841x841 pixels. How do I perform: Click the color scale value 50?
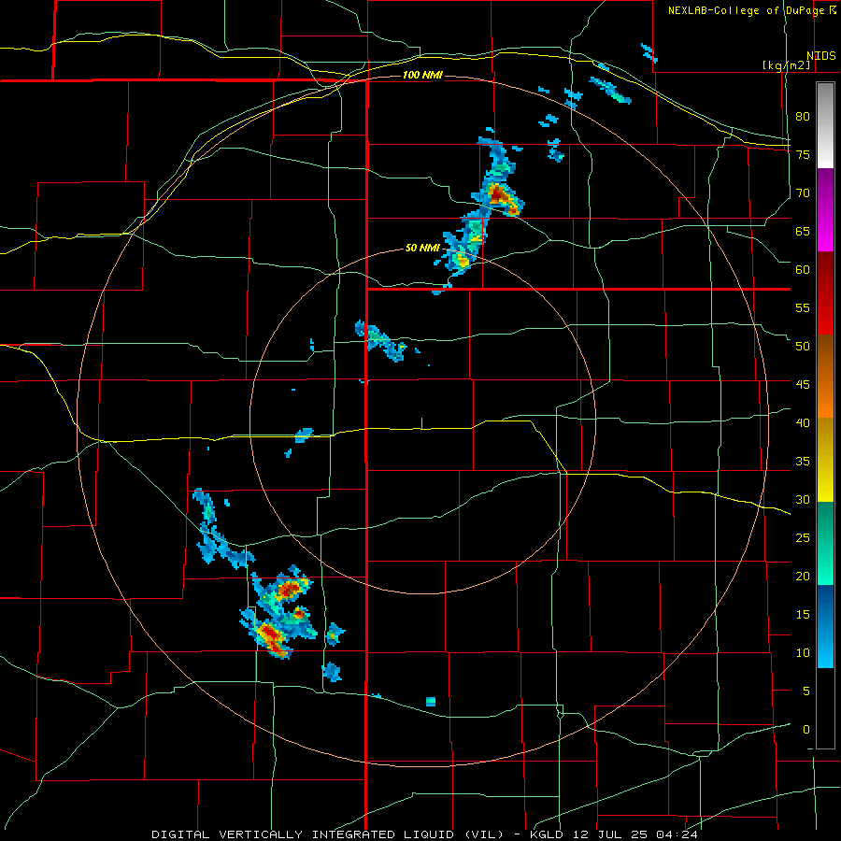[803, 347]
